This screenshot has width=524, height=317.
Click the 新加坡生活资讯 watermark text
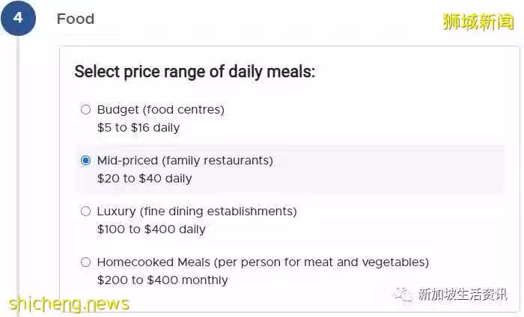463,295
